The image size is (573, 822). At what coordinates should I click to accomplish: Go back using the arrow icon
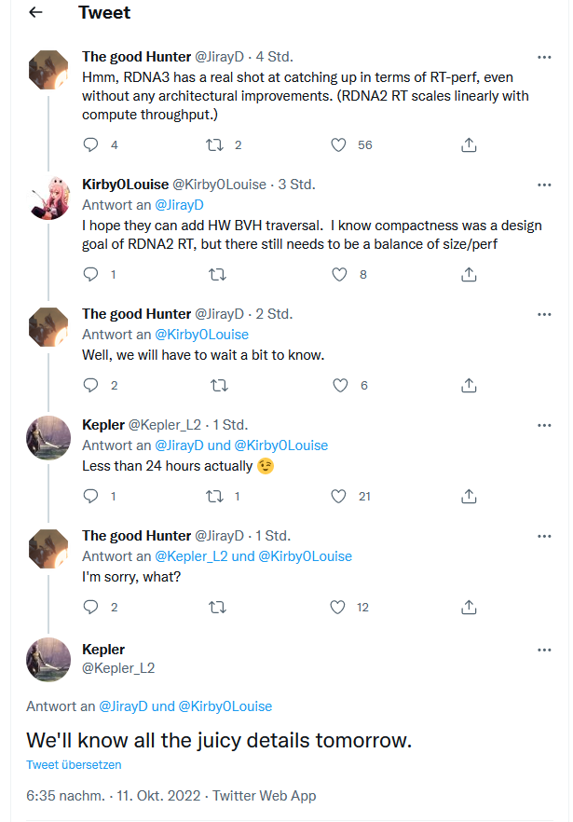(x=35, y=12)
